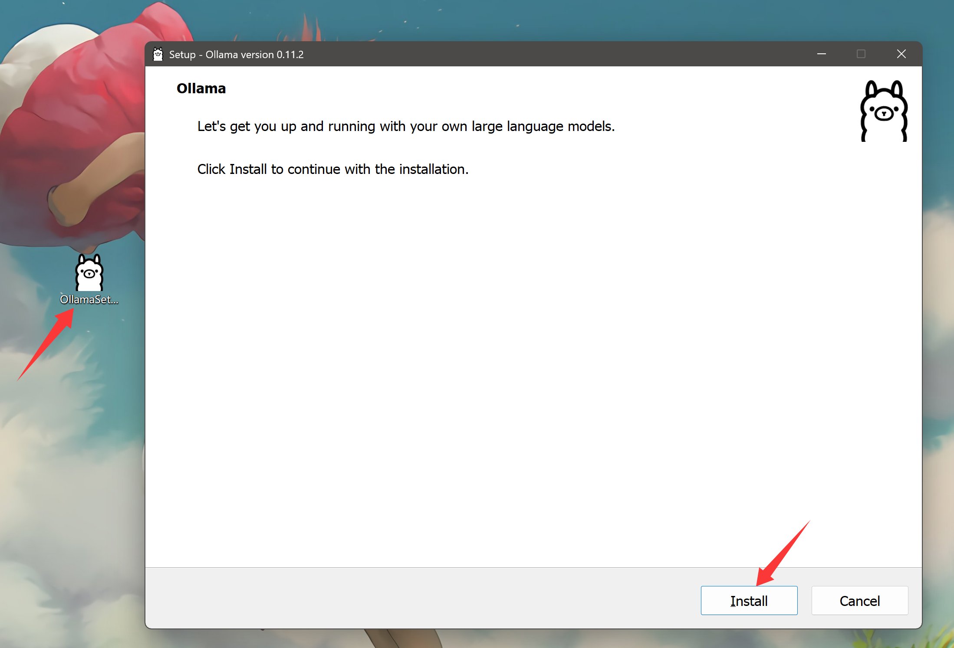Screen dimensions: 954x648
Task: Click the Ollama llama logo in the dialog
Action: pos(884,111)
